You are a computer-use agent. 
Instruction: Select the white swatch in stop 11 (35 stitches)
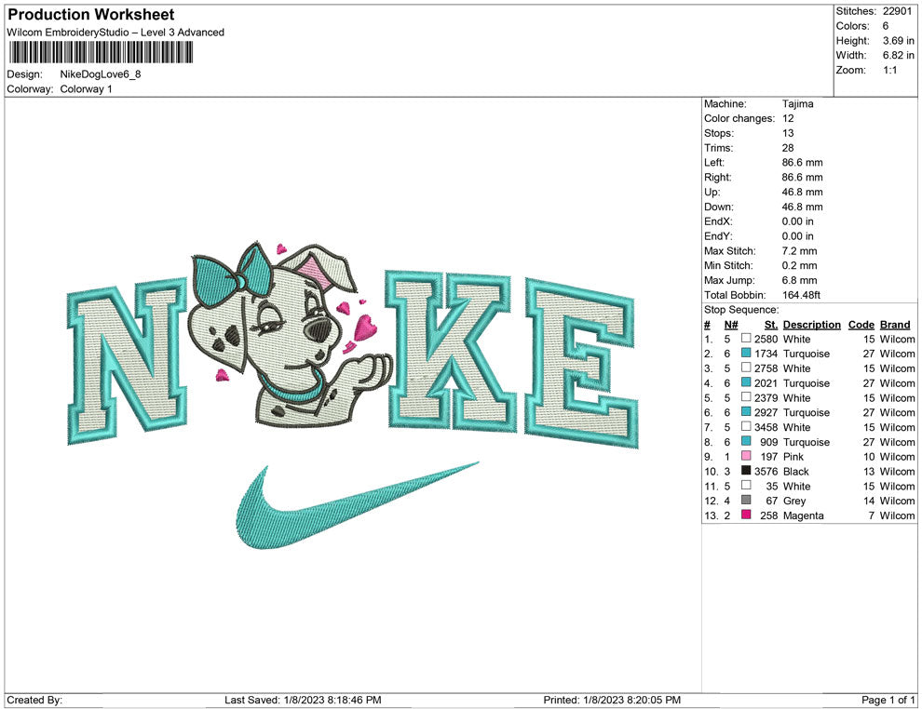coord(746,485)
